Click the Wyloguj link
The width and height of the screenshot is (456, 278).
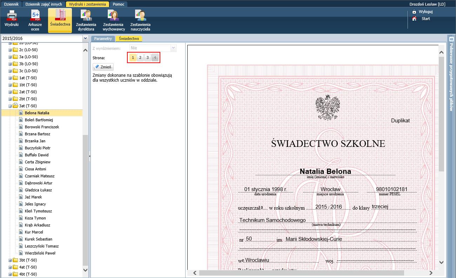click(x=426, y=12)
